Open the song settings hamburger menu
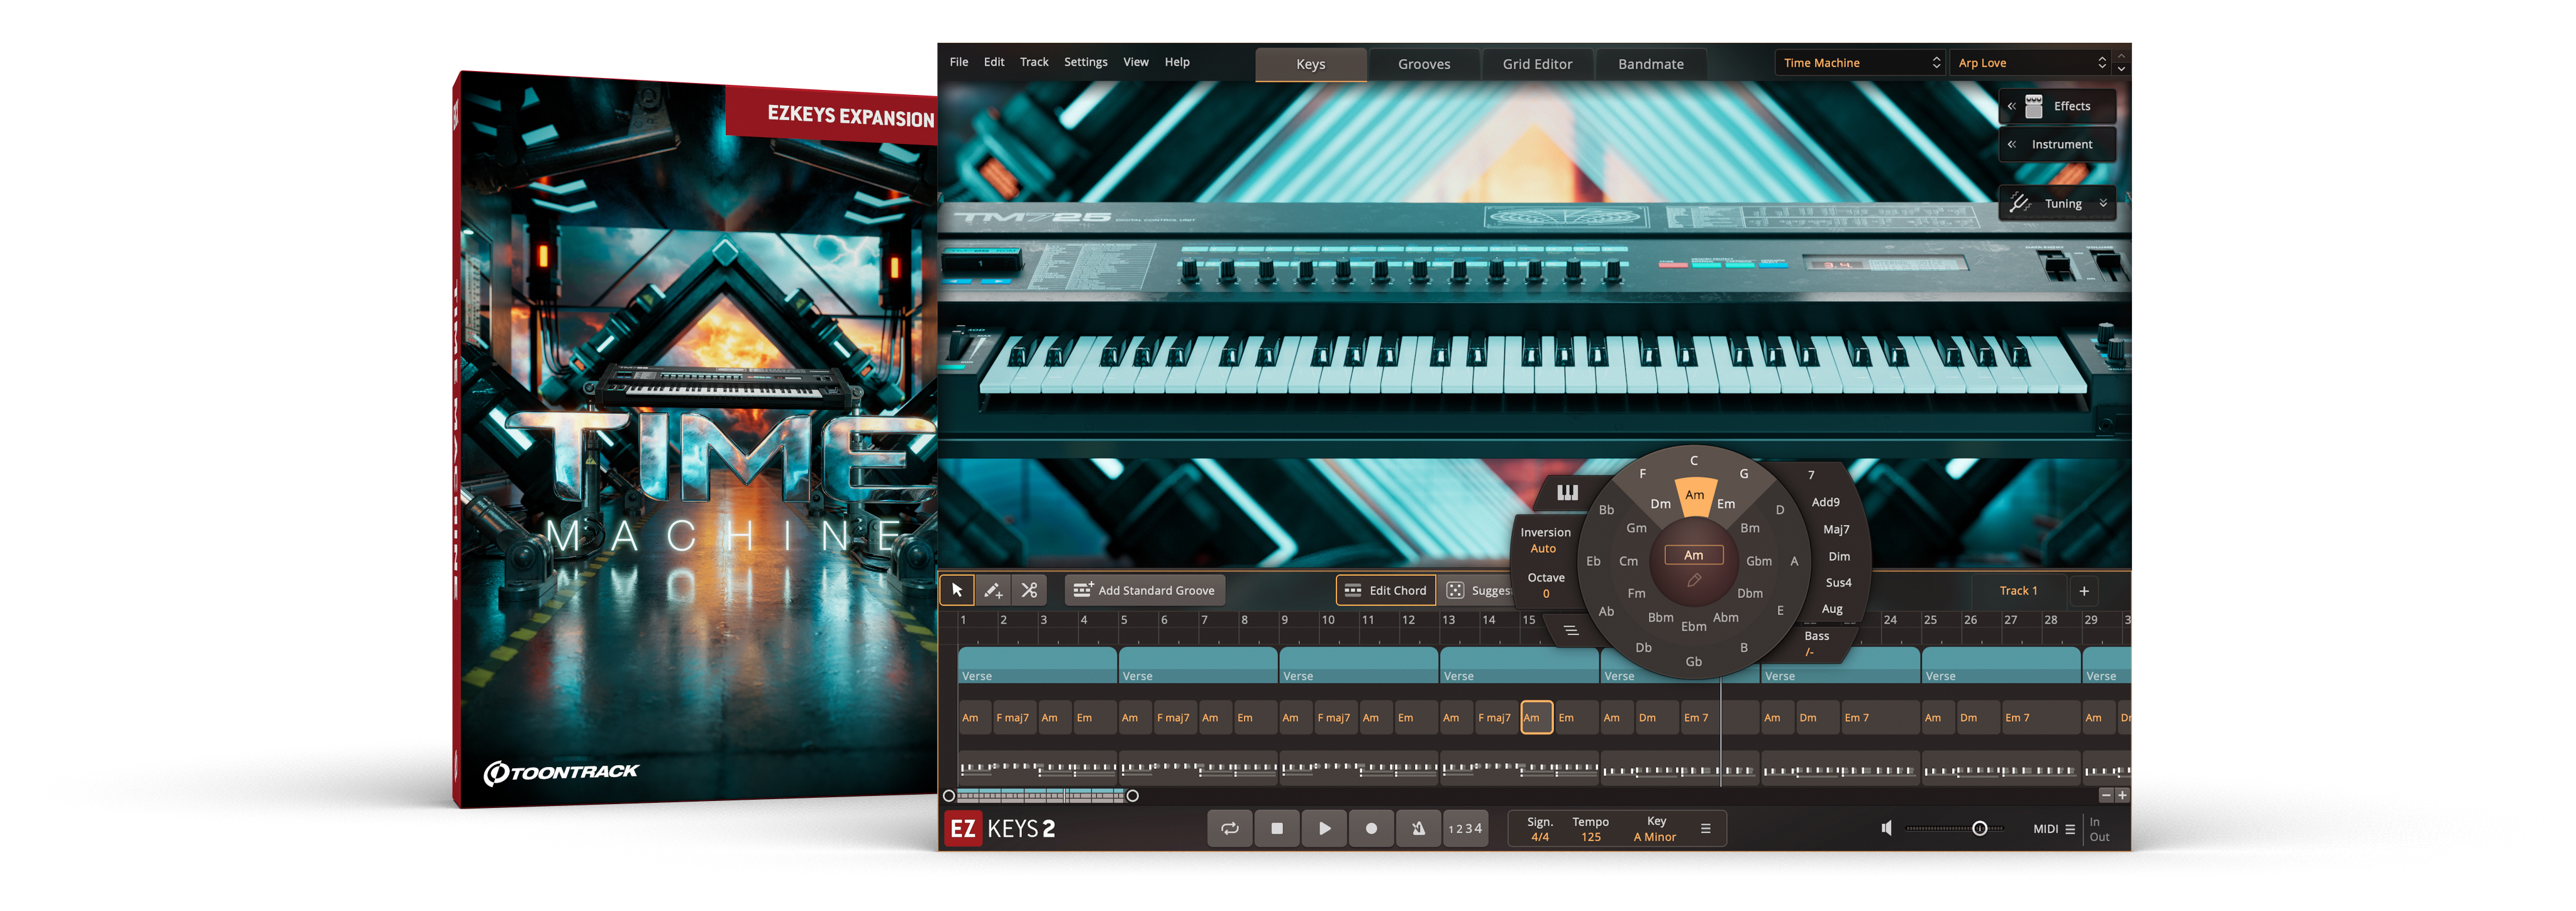2576x911 pixels. click(x=1706, y=829)
